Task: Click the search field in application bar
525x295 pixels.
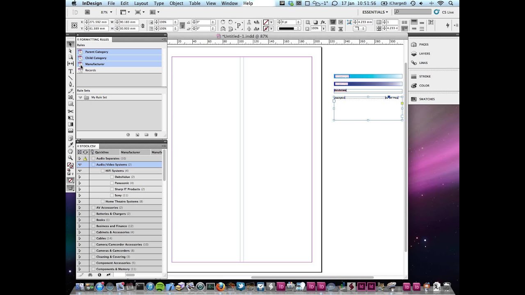Action: [x=412, y=12]
